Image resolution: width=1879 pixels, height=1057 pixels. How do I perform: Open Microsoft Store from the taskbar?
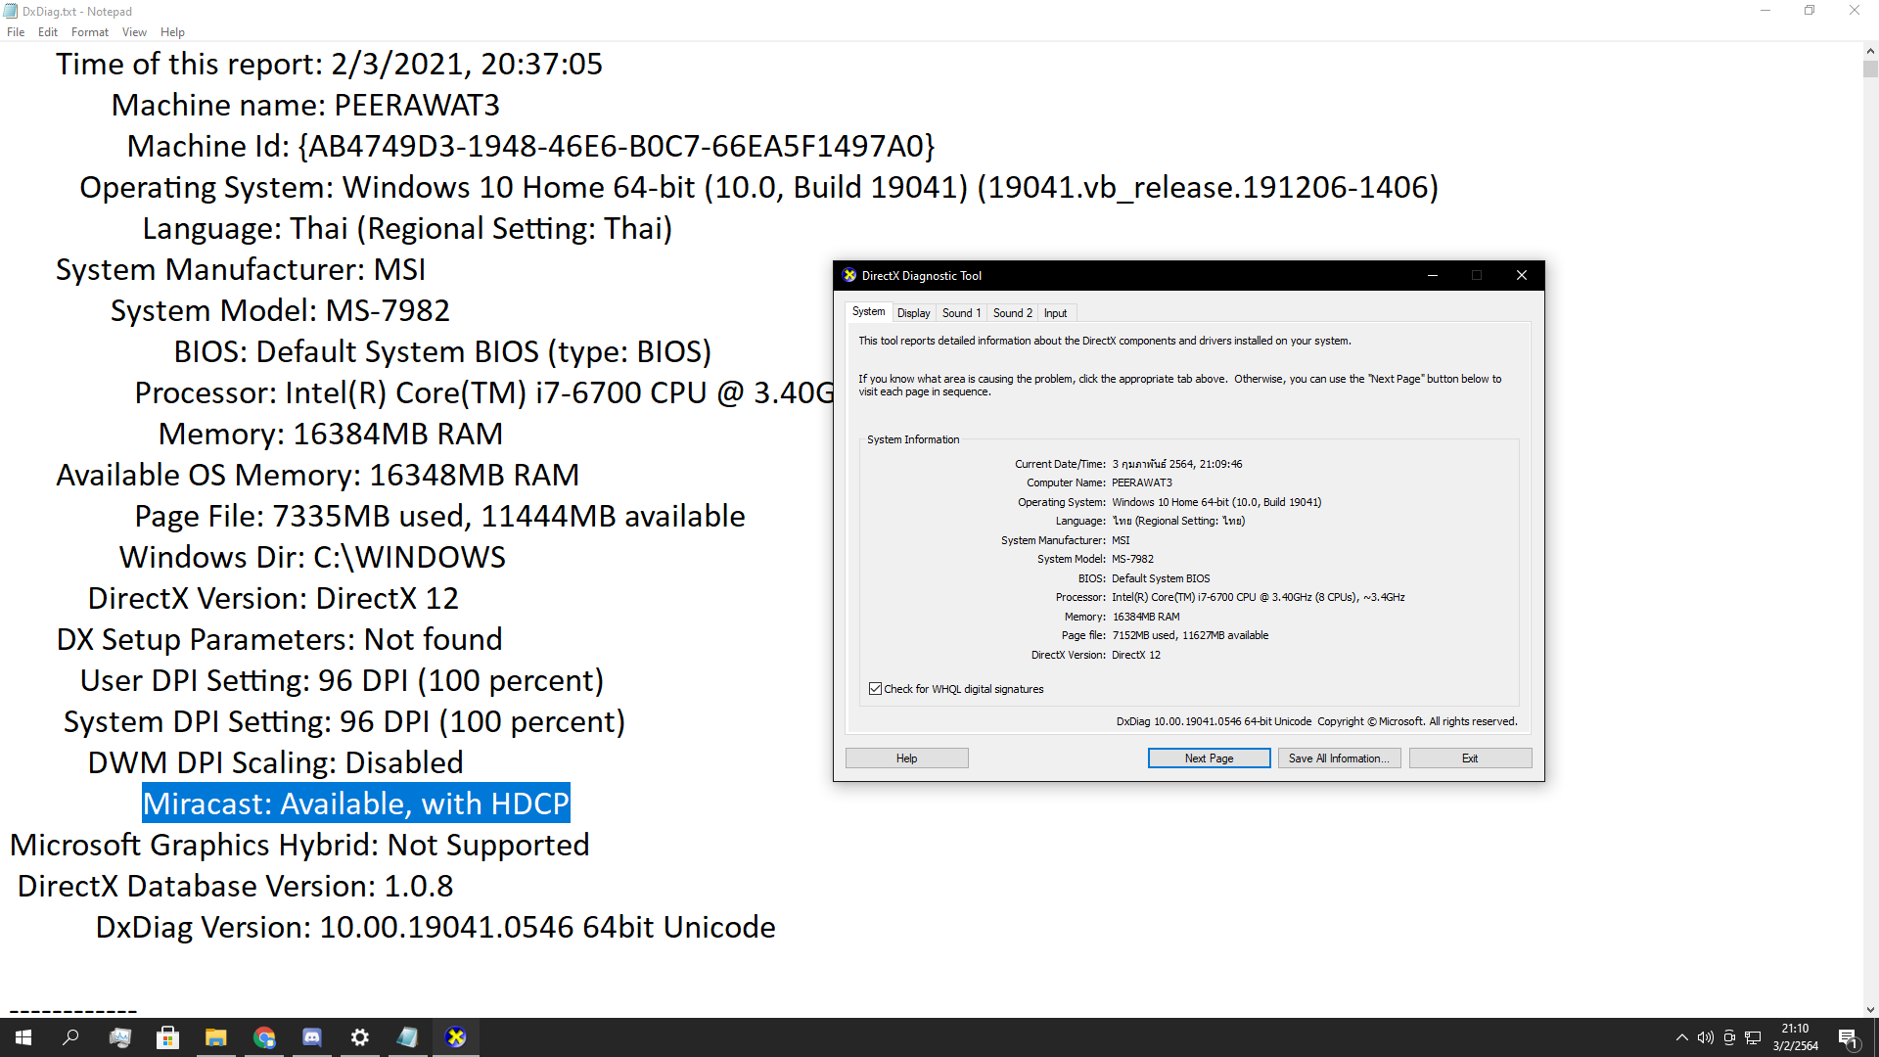point(168,1037)
